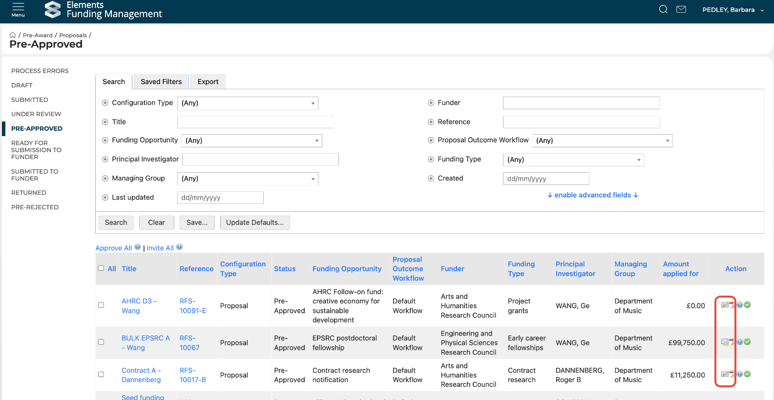The height and width of the screenshot is (400, 774).
Task: Open the PEDLEY, Barbara user menu
Action: pyautogui.click(x=732, y=10)
